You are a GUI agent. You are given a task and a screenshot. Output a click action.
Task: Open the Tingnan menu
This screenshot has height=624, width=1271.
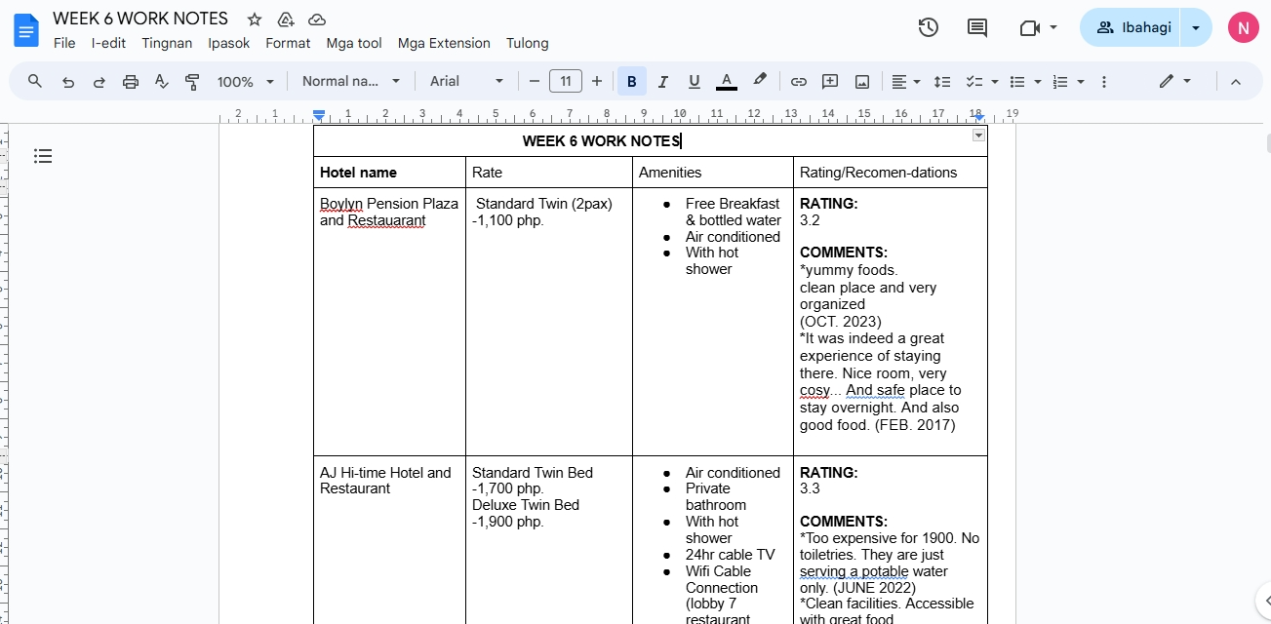click(167, 43)
